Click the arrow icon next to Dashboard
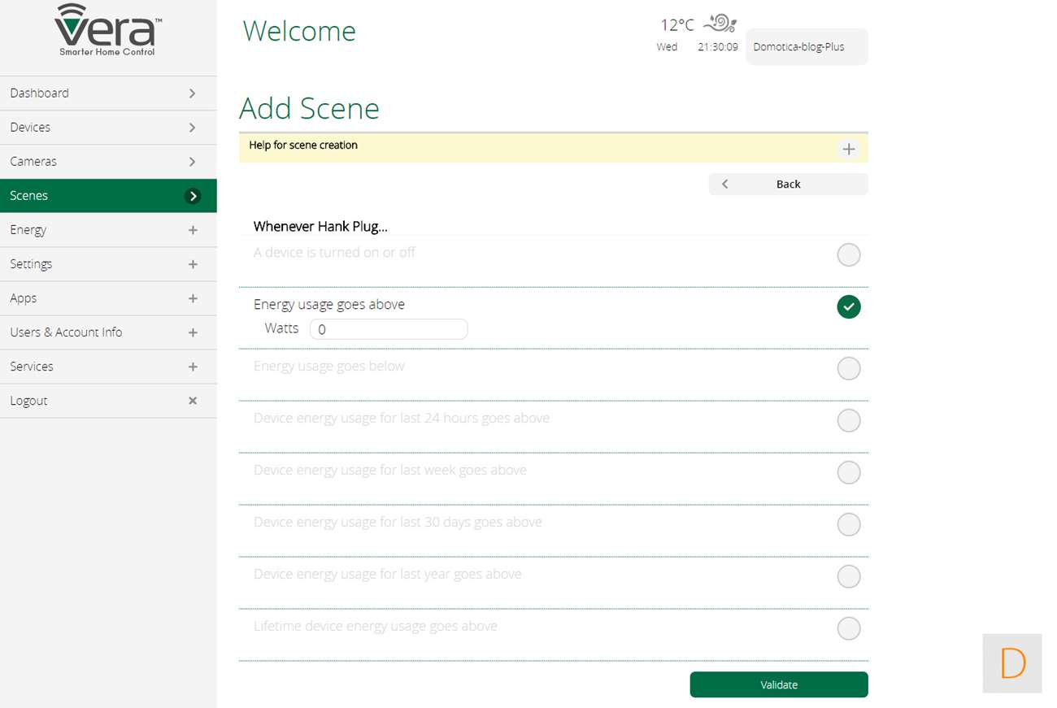Screen dimensions: 1057x708 click(193, 93)
